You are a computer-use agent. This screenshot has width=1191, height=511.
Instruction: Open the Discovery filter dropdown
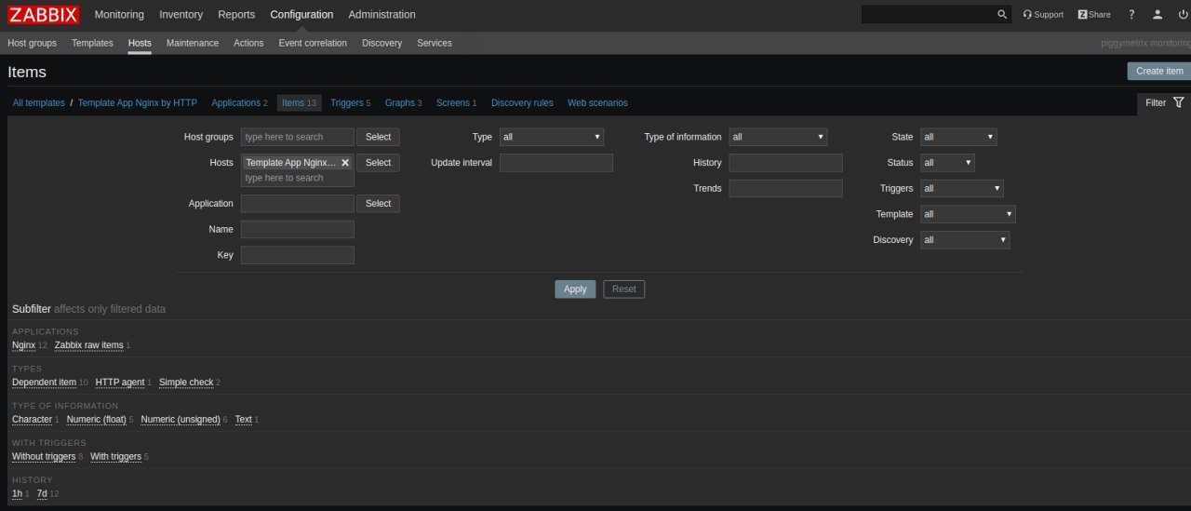coord(965,240)
